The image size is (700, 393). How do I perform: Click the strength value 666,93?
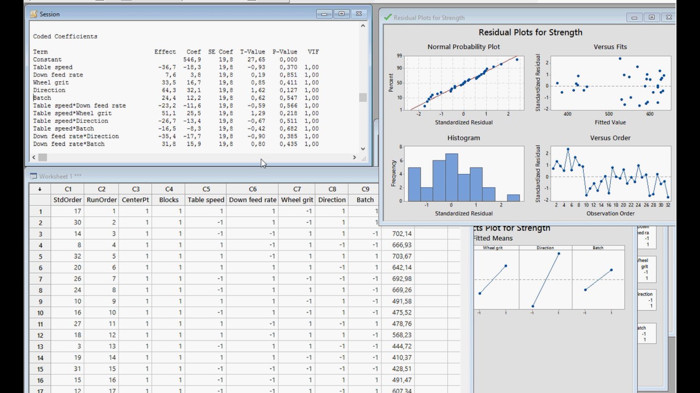point(398,245)
